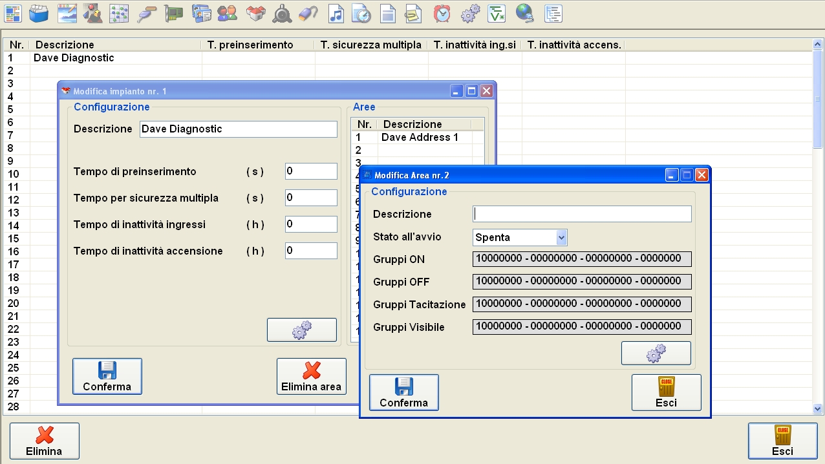
Task: Click the gears settings icon in top toolbar
Action: click(x=470, y=14)
